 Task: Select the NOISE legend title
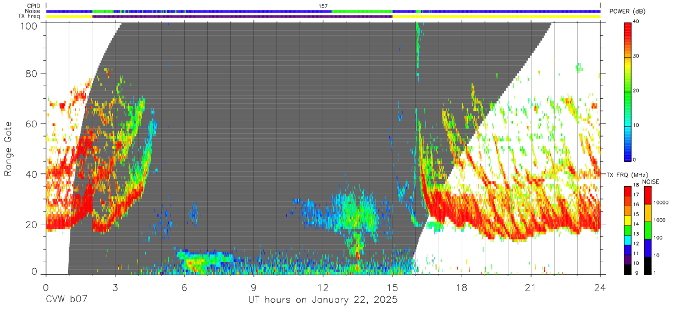(x=650, y=182)
